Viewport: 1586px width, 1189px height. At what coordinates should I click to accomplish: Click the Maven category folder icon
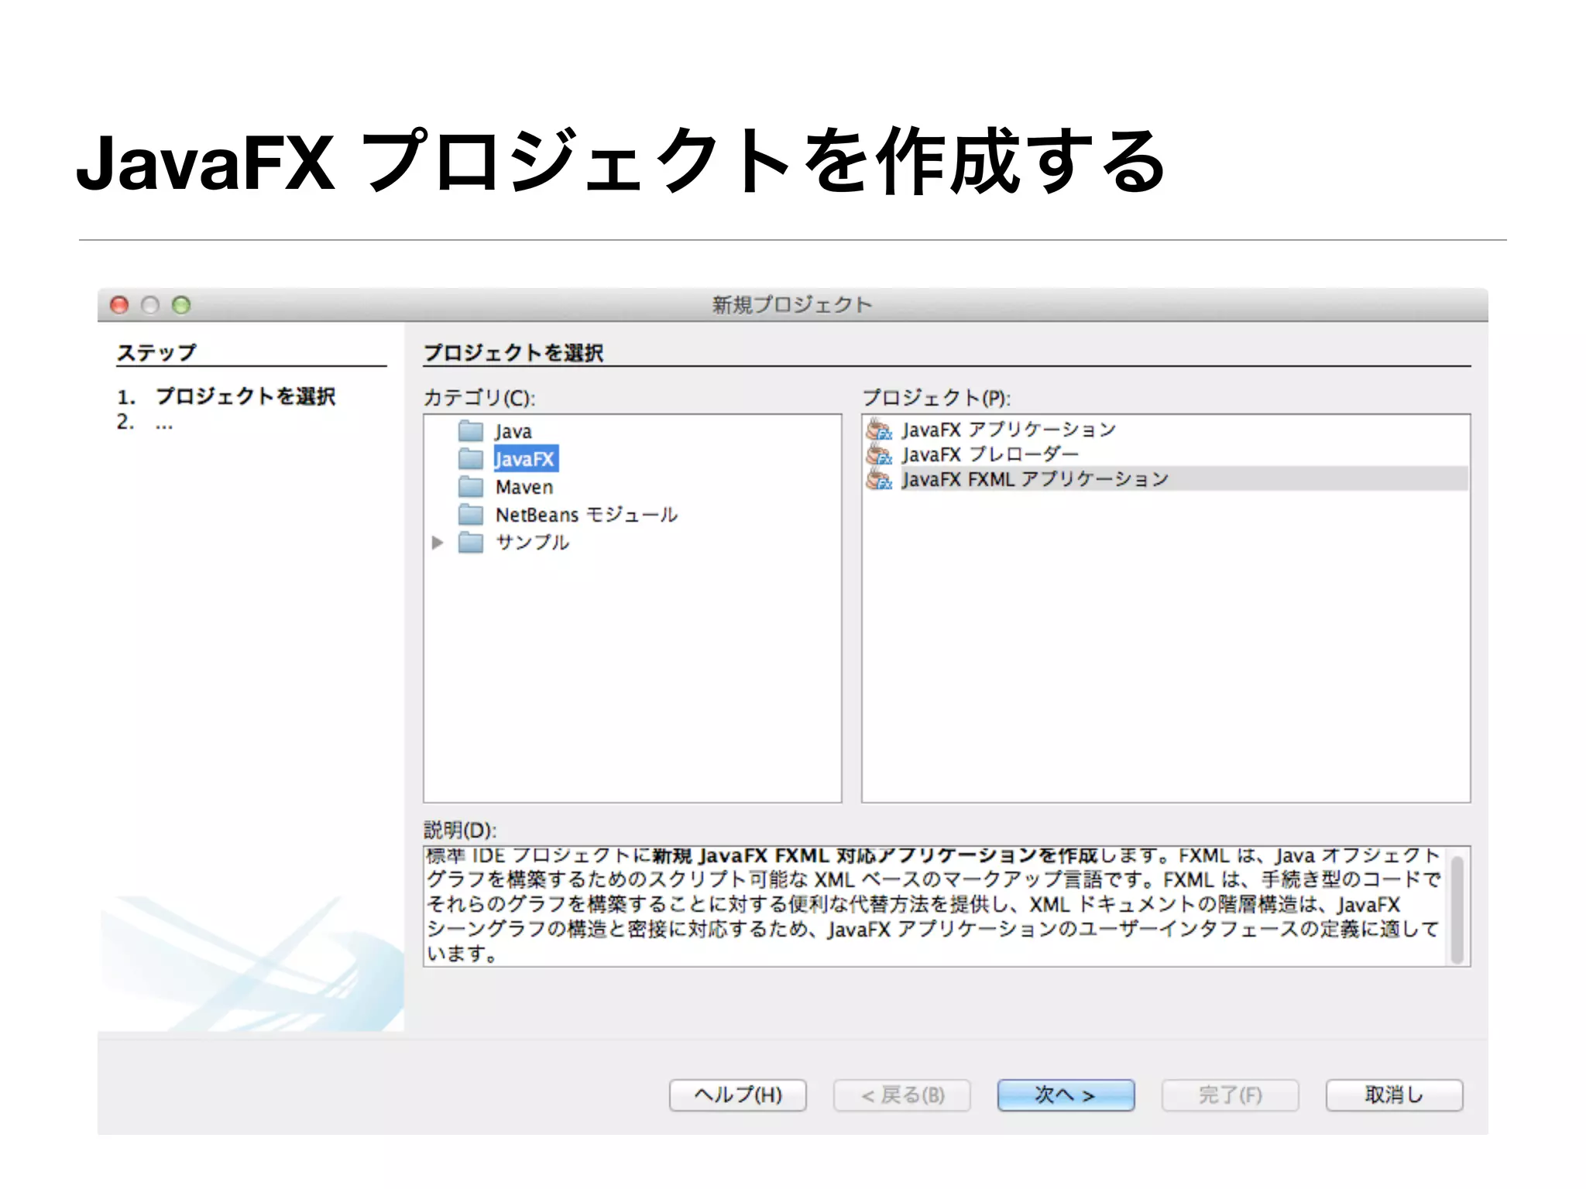471,487
